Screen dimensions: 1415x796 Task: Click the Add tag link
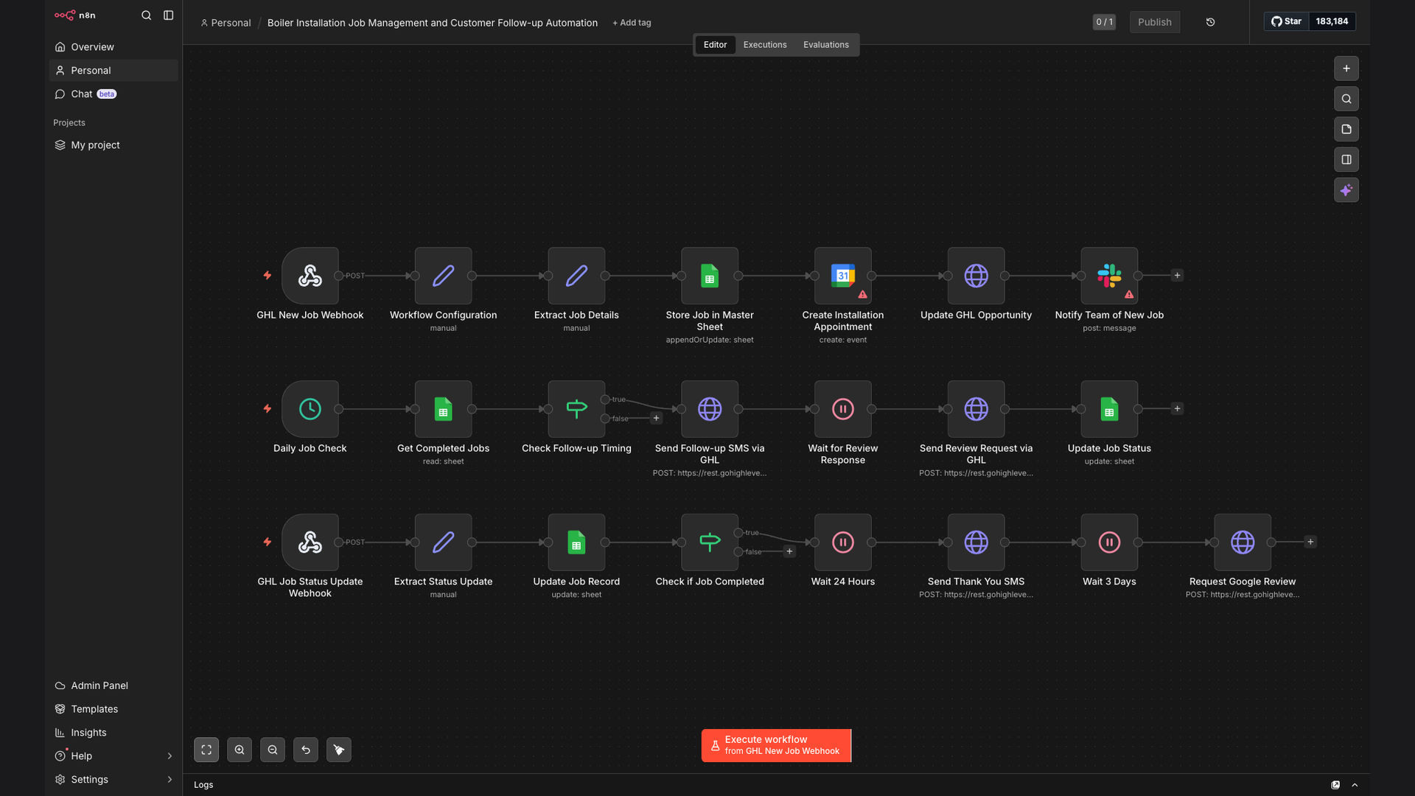tap(632, 23)
